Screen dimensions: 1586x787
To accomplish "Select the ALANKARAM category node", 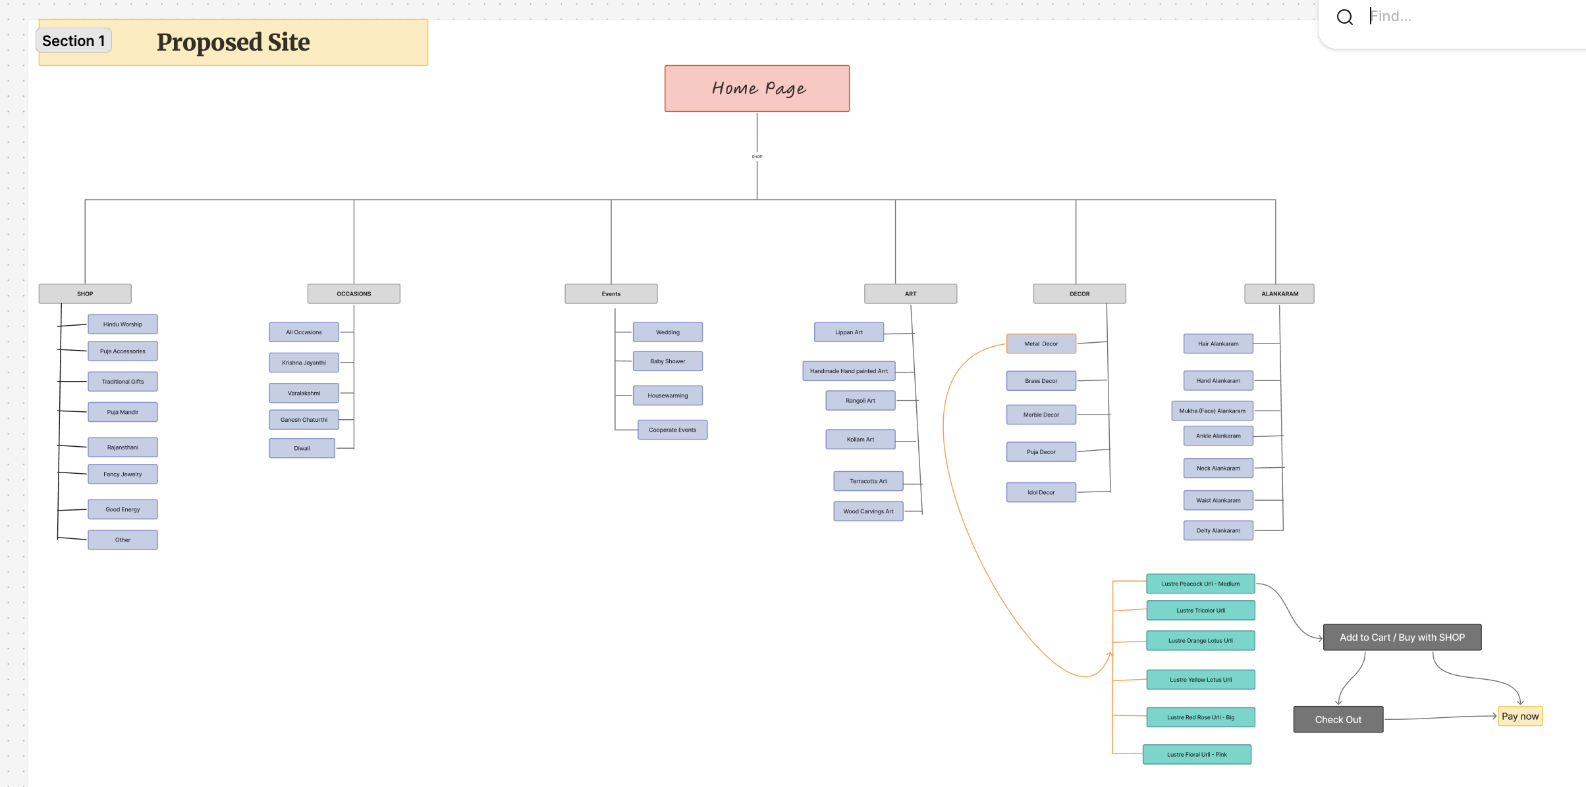I will tap(1279, 293).
